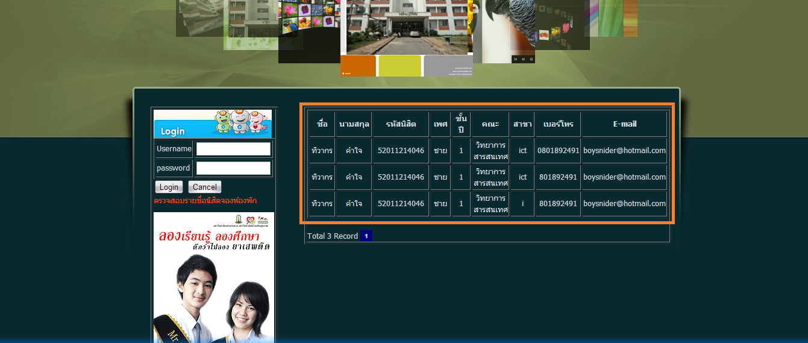Select the center dormitory building photo
Image resolution: width=808 pixels, height=343 pixels.
(407, 27)
